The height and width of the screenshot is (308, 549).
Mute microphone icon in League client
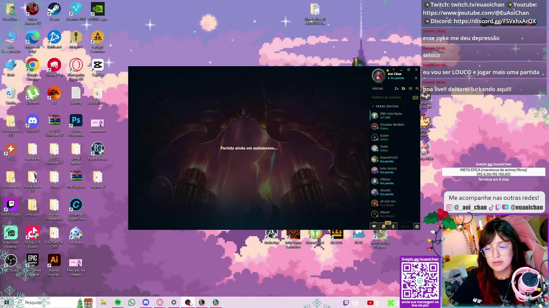tap(393, 226)
